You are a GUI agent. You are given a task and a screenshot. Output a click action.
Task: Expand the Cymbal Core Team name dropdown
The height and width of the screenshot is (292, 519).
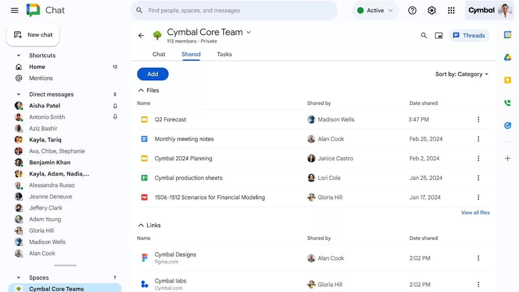coord(249,32)
